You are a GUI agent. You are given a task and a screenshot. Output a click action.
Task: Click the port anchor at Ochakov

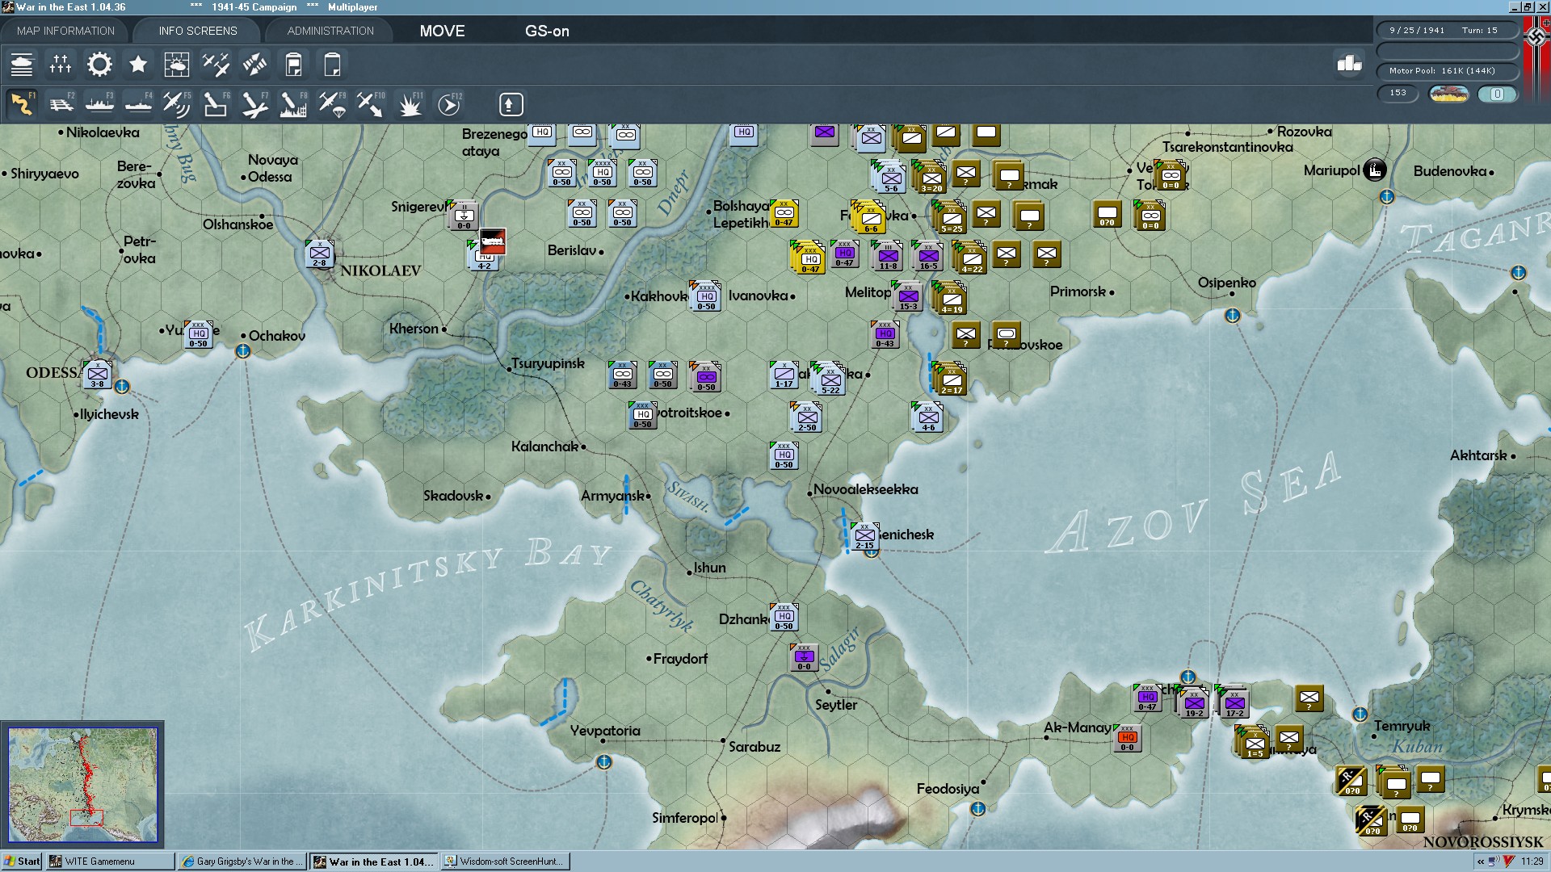[x=242, y=351]
